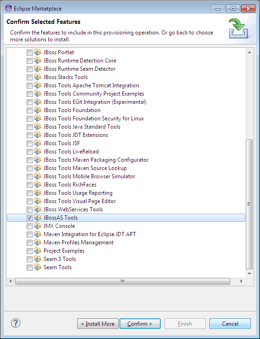Enable JBoss Tools Community Project Examples

[x=29, y=94]
